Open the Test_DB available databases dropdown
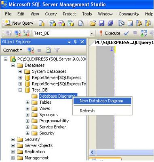The width and height of the screenshot is (154, 162). tap(92, 33)
